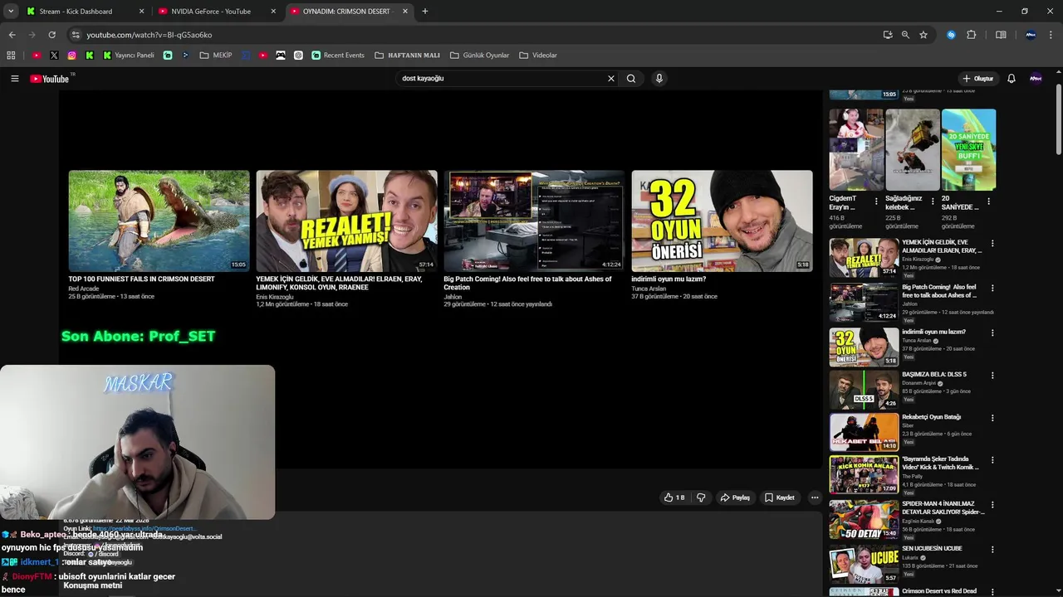Image resolution: width=1063 pixels, height=597 pixels.
Task: Play the 32 OYUN ÖNERİSİ end-screen thumbnail
Action: coord(722,221)
